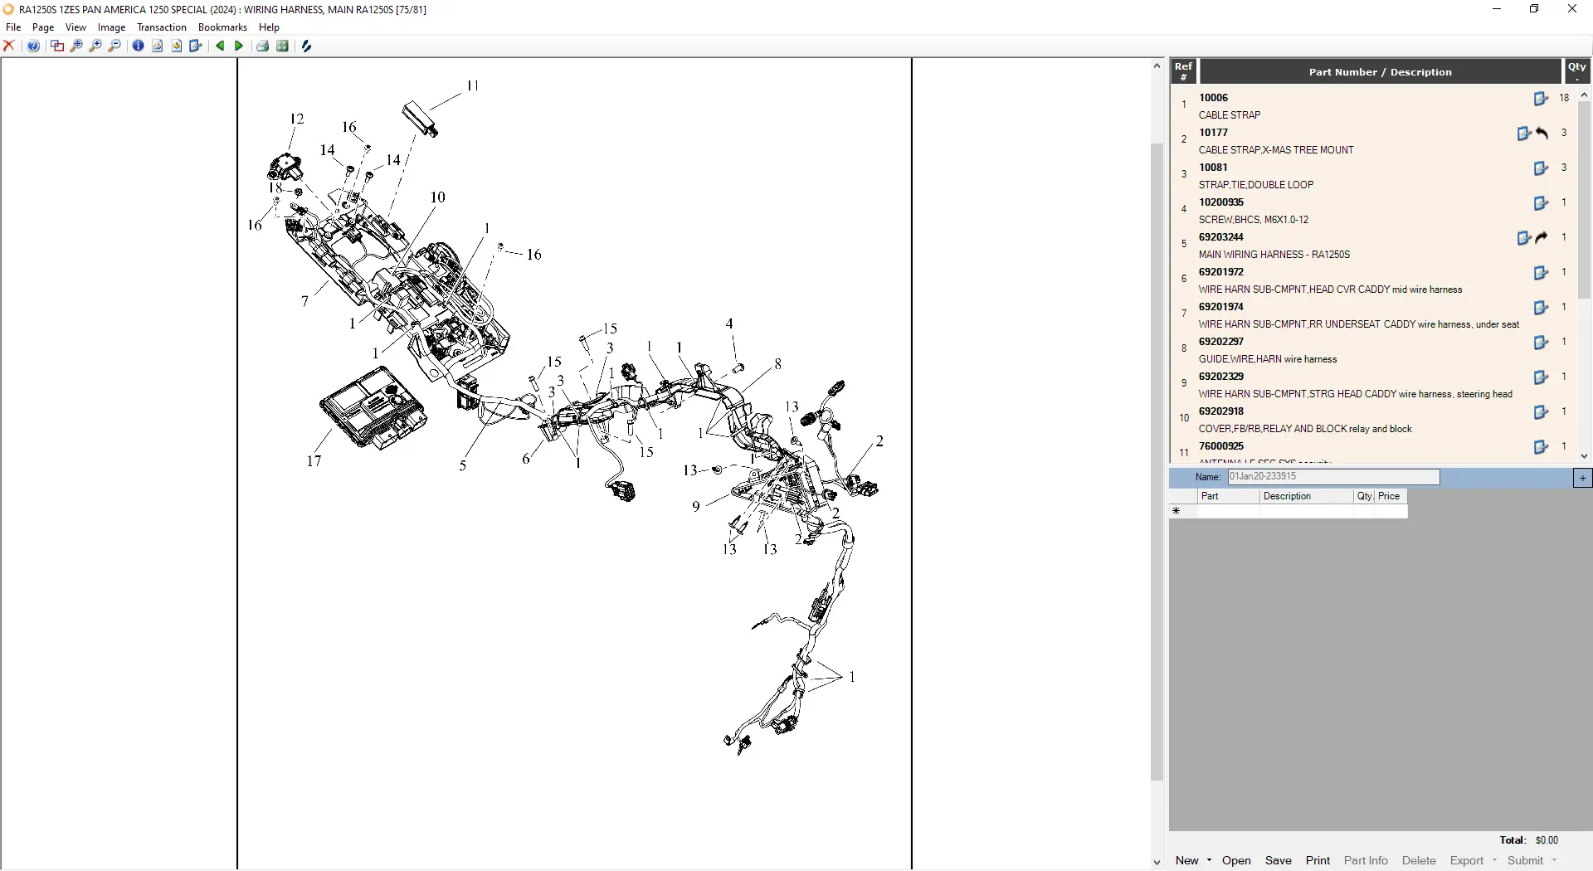Click the picklist Name input field
Screen dimensions: 1593x871
click(1333, 477)
